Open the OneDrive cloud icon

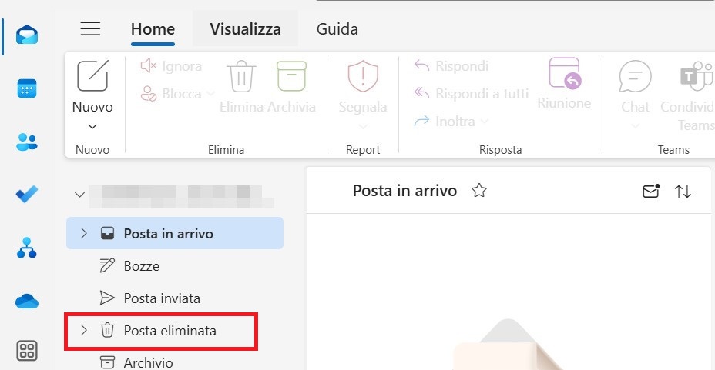27,302
